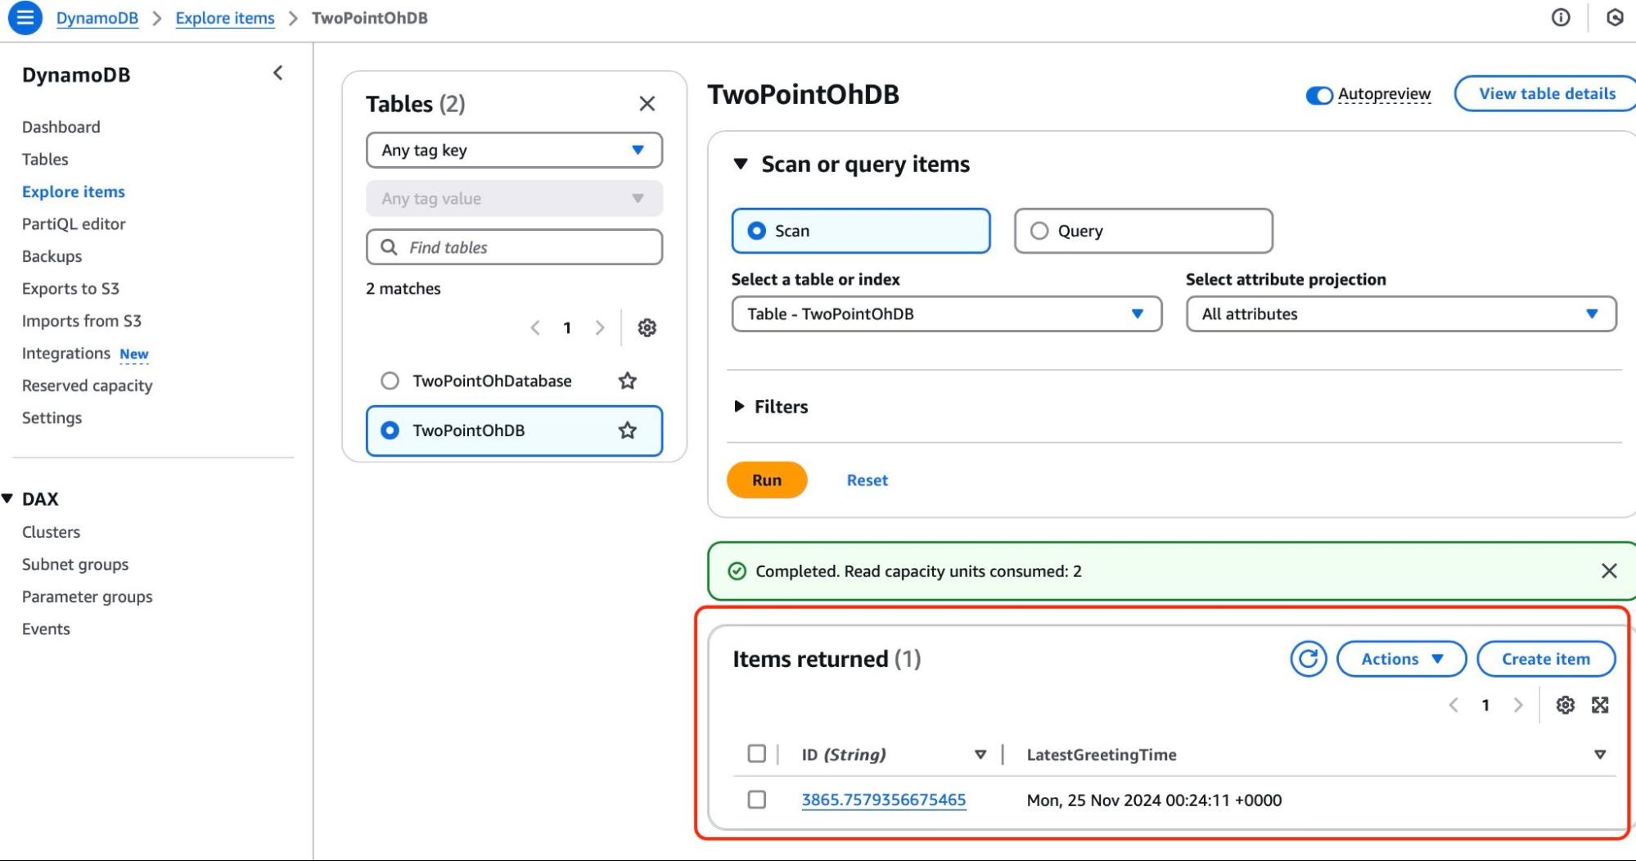Dismiss the Completed notification banner
1636x861 pixels.
coord(1608,571)
